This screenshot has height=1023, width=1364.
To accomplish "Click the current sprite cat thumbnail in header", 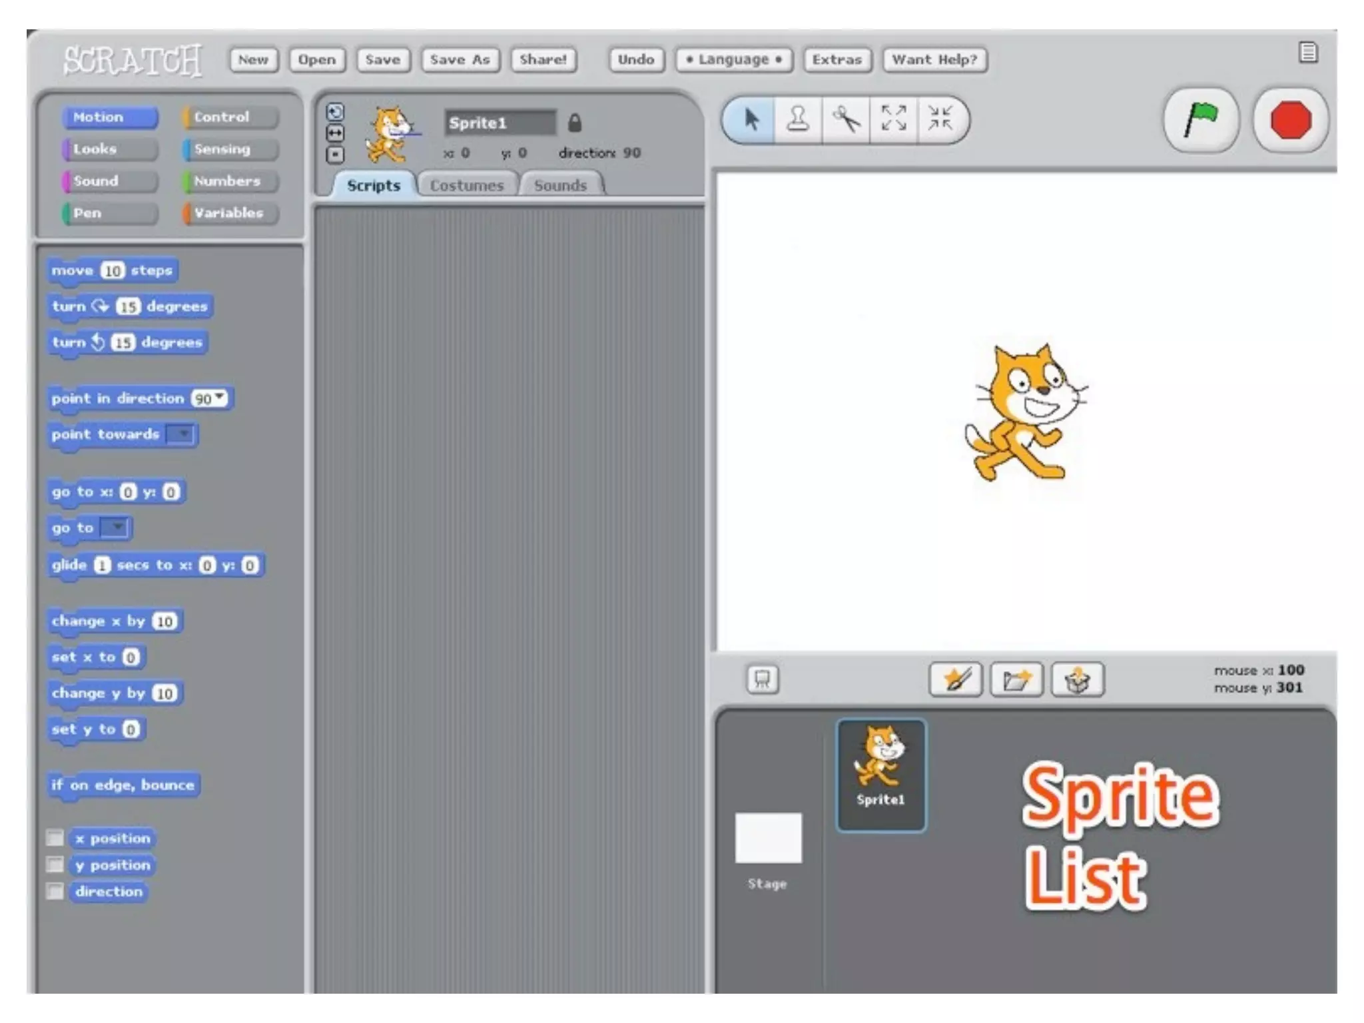I will click(x=392, y=135).
